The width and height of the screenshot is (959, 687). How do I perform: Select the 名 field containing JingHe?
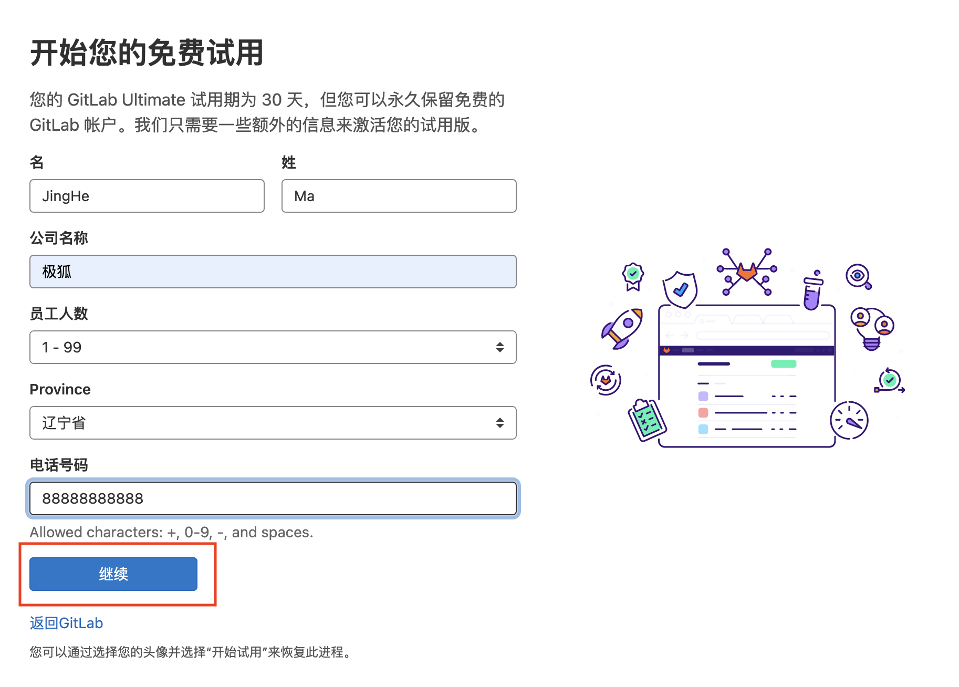click(x=147, y=196)
